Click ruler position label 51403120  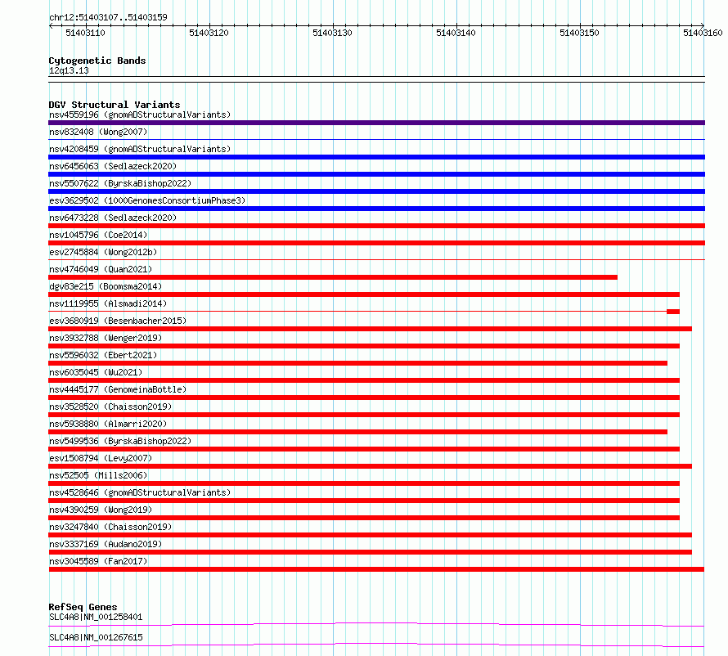[209, 33]
